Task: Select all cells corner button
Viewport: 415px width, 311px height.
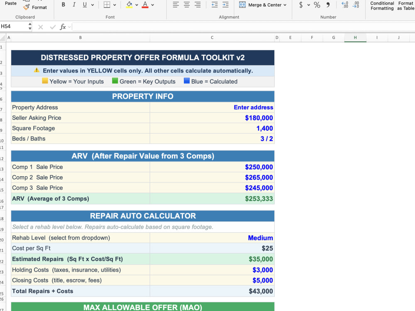Action: [2, 38]
